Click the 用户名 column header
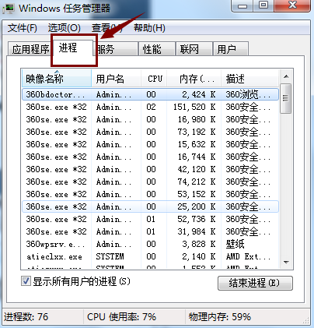 coord(116,79)
